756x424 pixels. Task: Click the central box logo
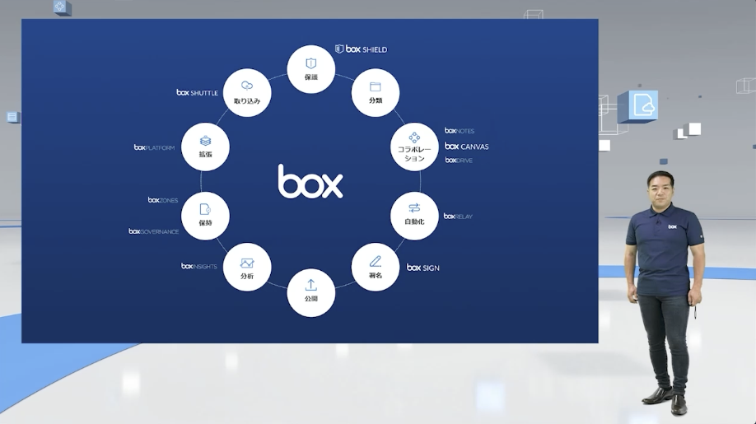tap(310, 181)
